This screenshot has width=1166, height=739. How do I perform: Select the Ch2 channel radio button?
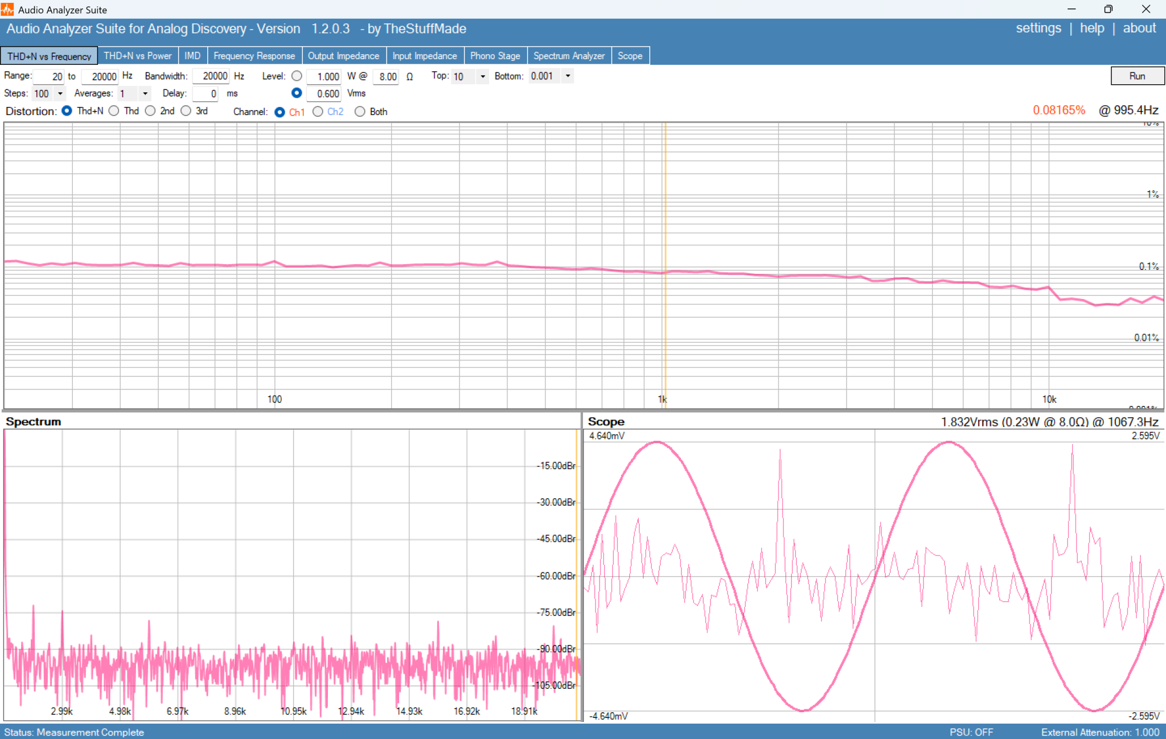tap(318, 112)
